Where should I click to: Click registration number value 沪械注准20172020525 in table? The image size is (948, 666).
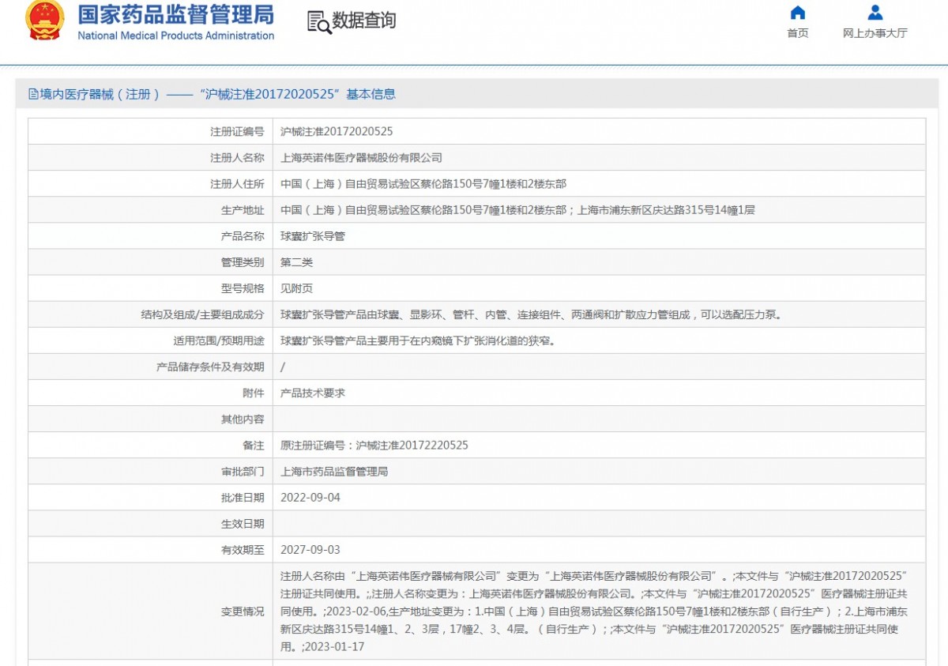[x=337, y=132]
